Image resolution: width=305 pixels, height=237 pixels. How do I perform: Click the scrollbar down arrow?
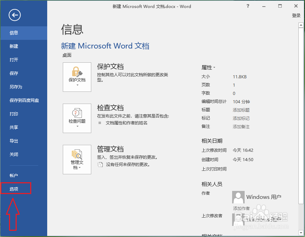pyautogui.click(x=301, y=232)
